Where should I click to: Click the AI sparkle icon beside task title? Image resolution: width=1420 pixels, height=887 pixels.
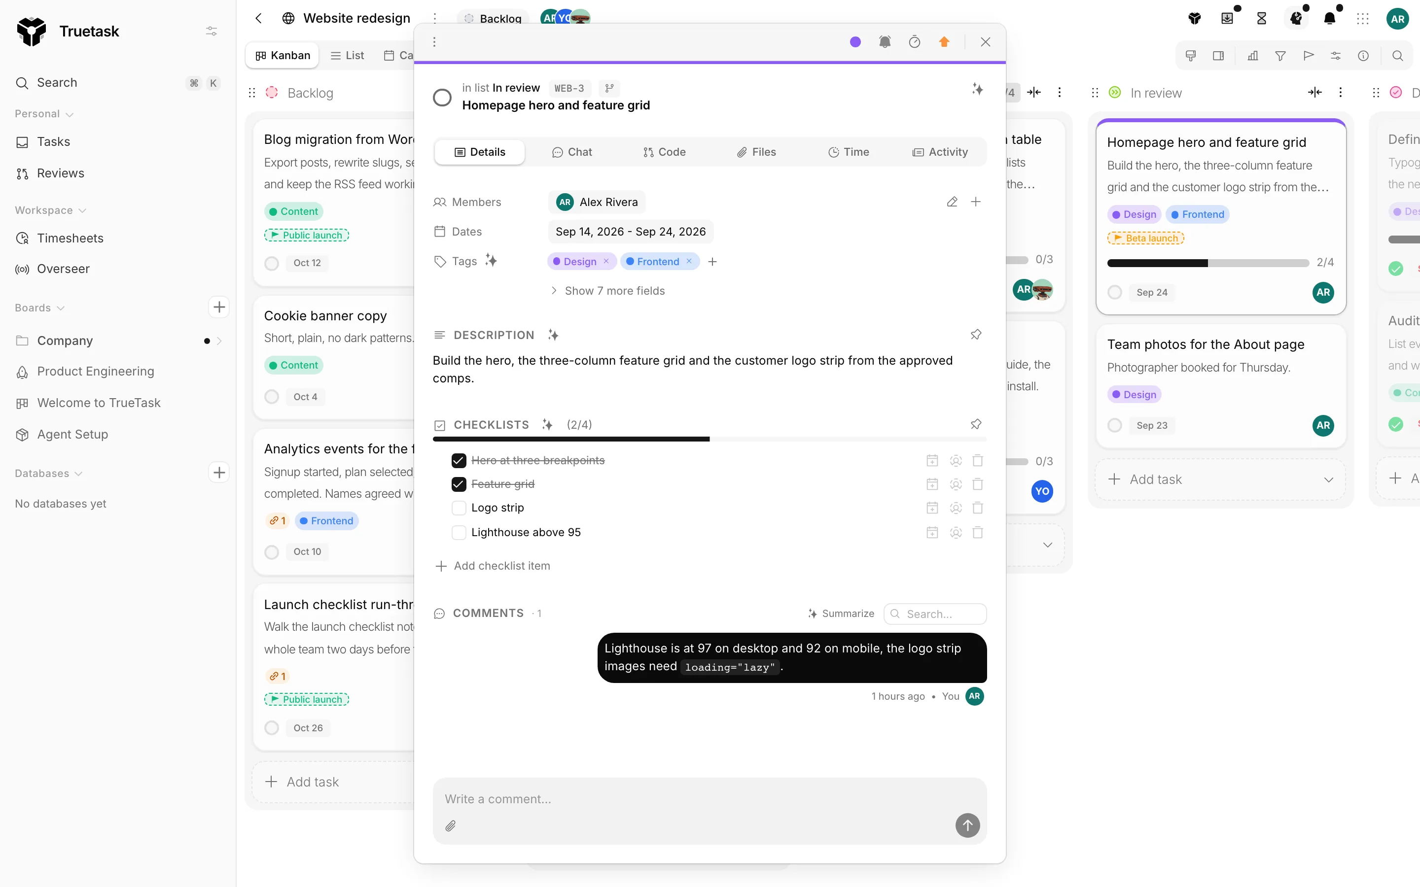pos(978,89)
